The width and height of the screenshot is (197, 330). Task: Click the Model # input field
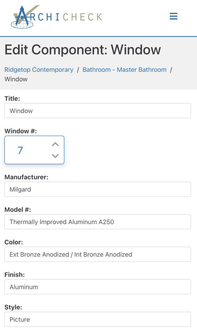click(98, 222)
